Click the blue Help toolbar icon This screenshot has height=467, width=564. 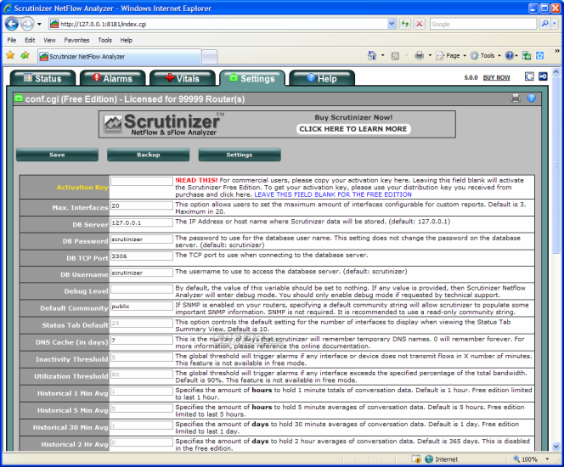pyautogui.click(x=510, y=56)
